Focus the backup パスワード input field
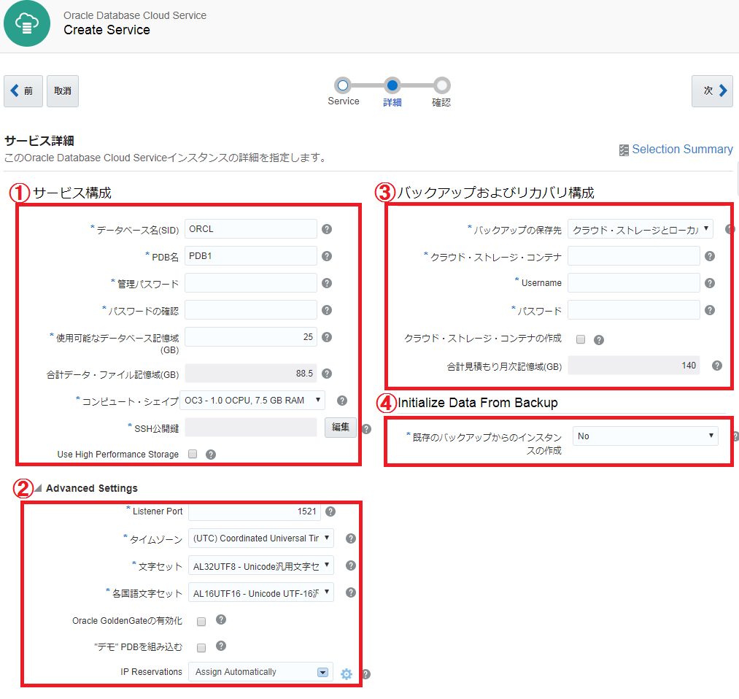Viewport: 739px width, 699px height. 633,309
